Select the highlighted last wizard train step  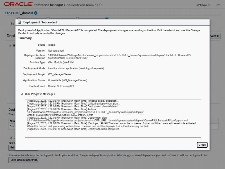107,19
